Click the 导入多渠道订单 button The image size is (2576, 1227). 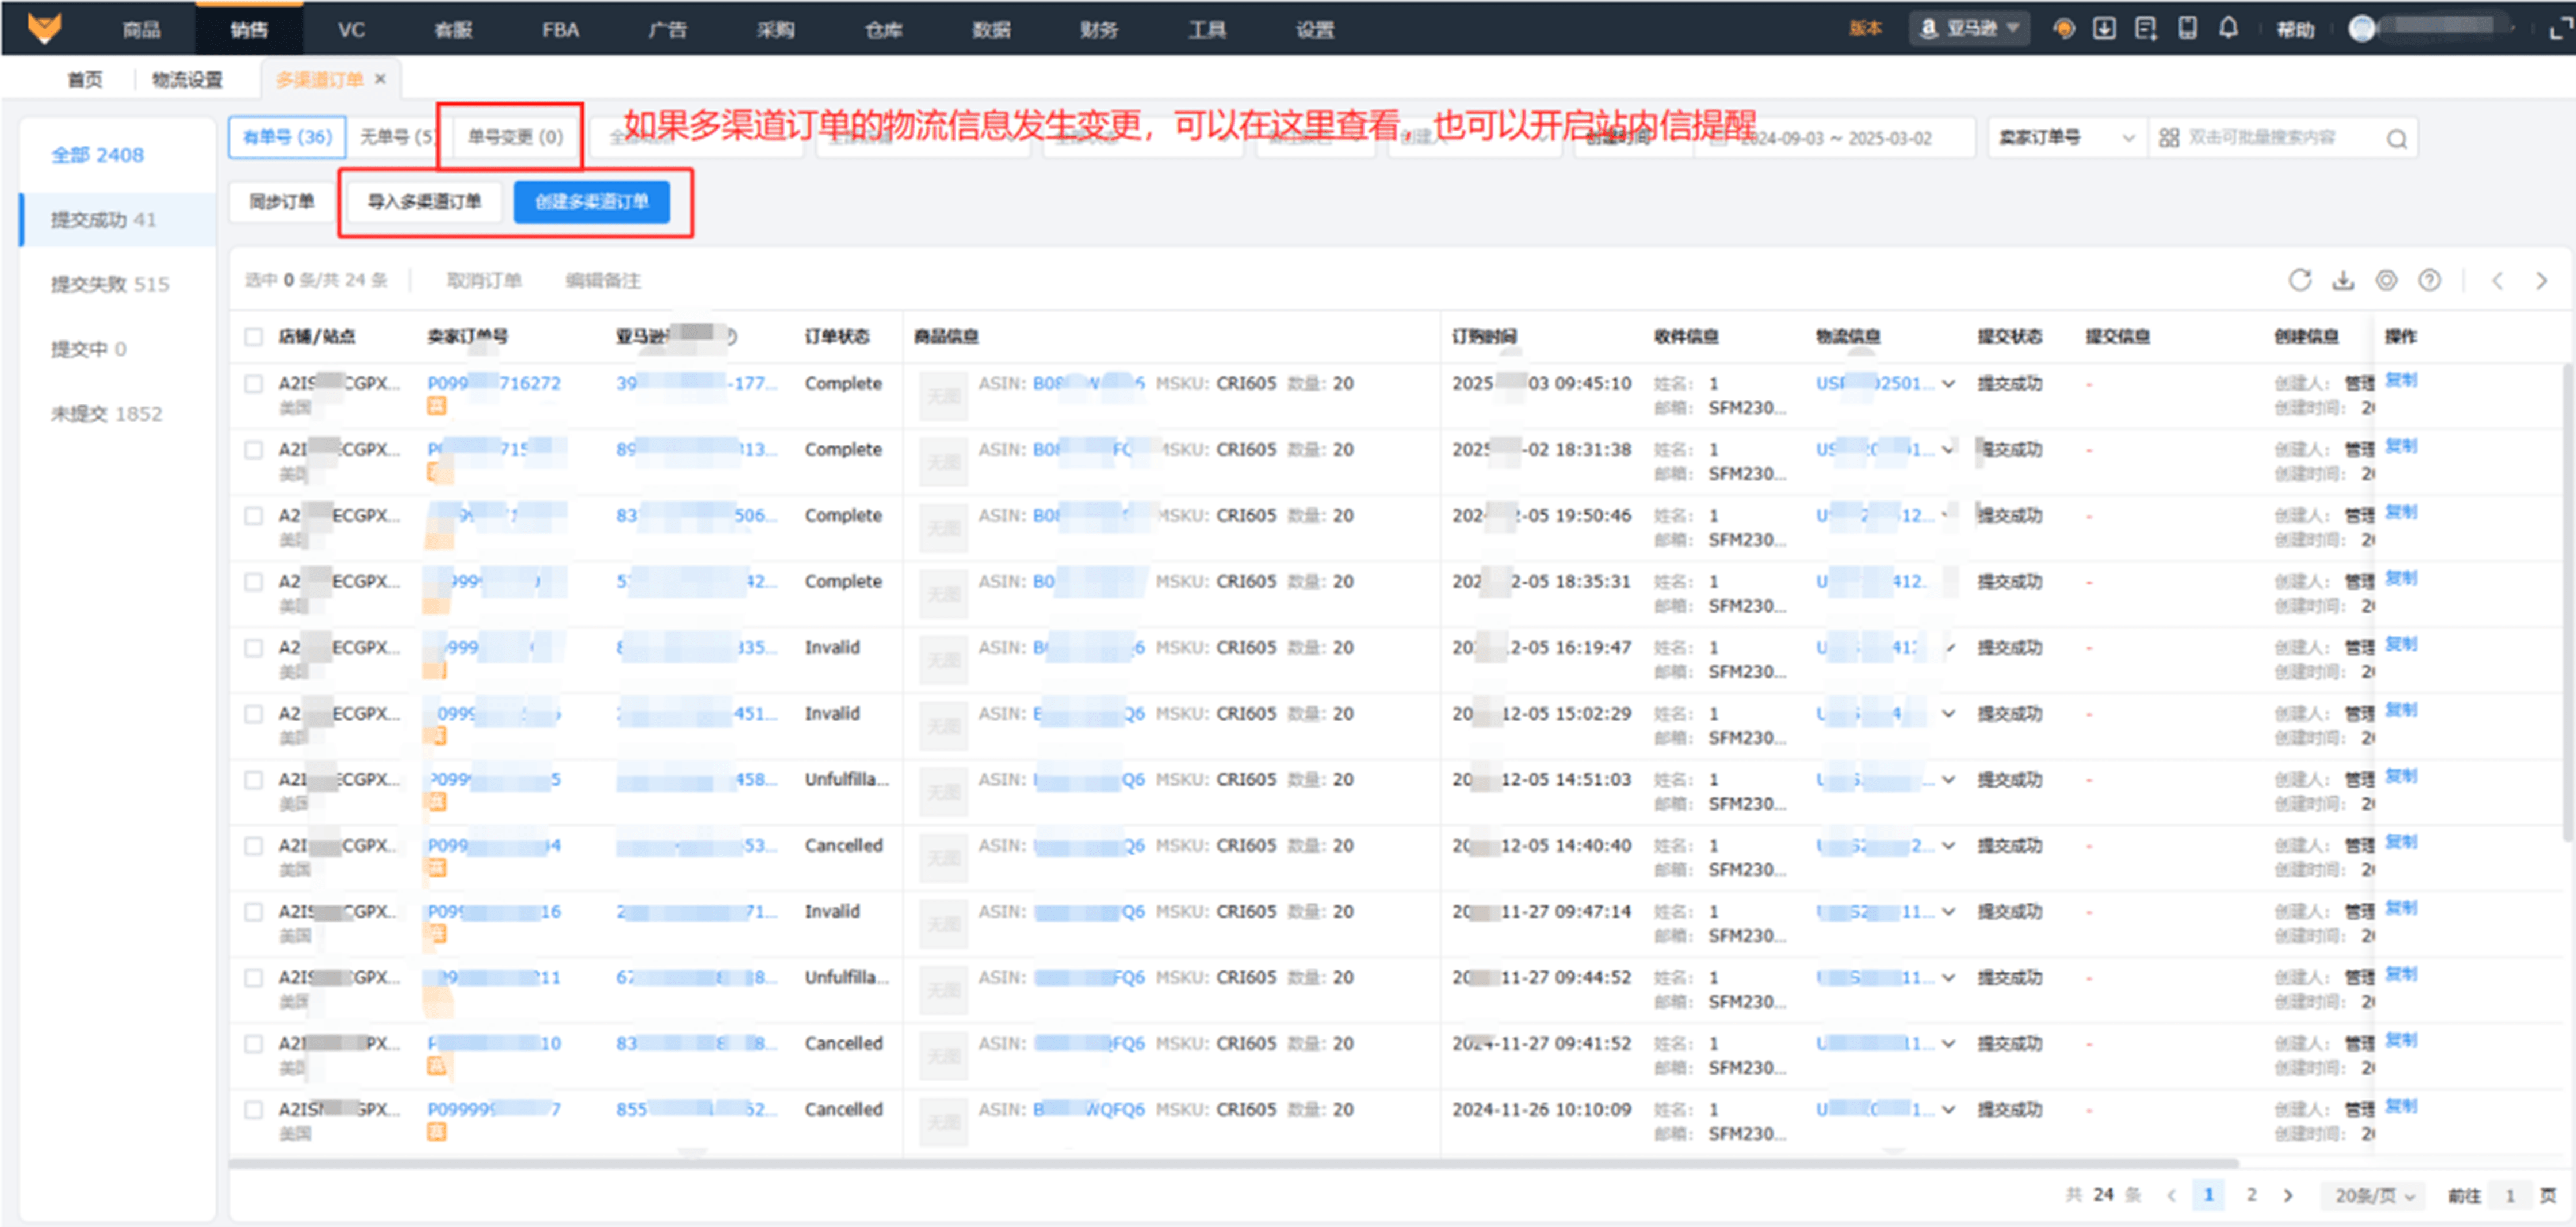[424, 202]
